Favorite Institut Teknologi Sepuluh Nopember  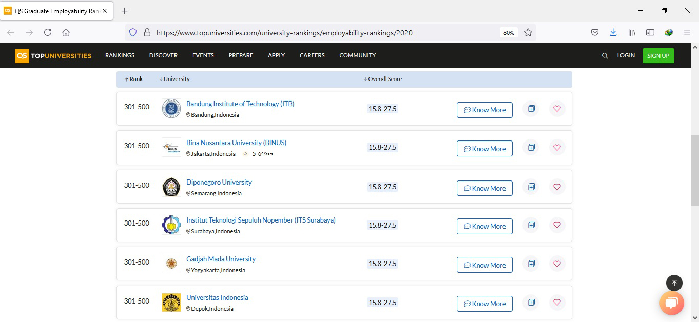[557, 225]
